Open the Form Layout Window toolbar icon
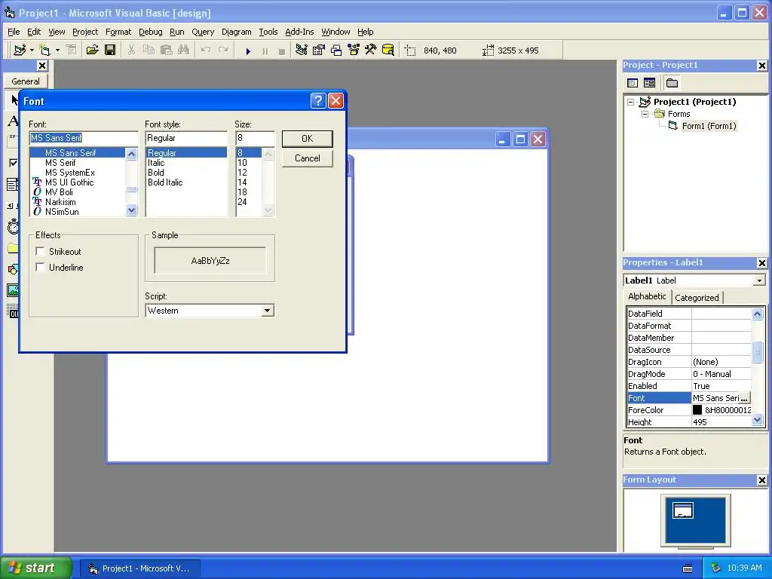Viewport: 772px width, 579px height. pyautogui.click(x=336, y=51)
